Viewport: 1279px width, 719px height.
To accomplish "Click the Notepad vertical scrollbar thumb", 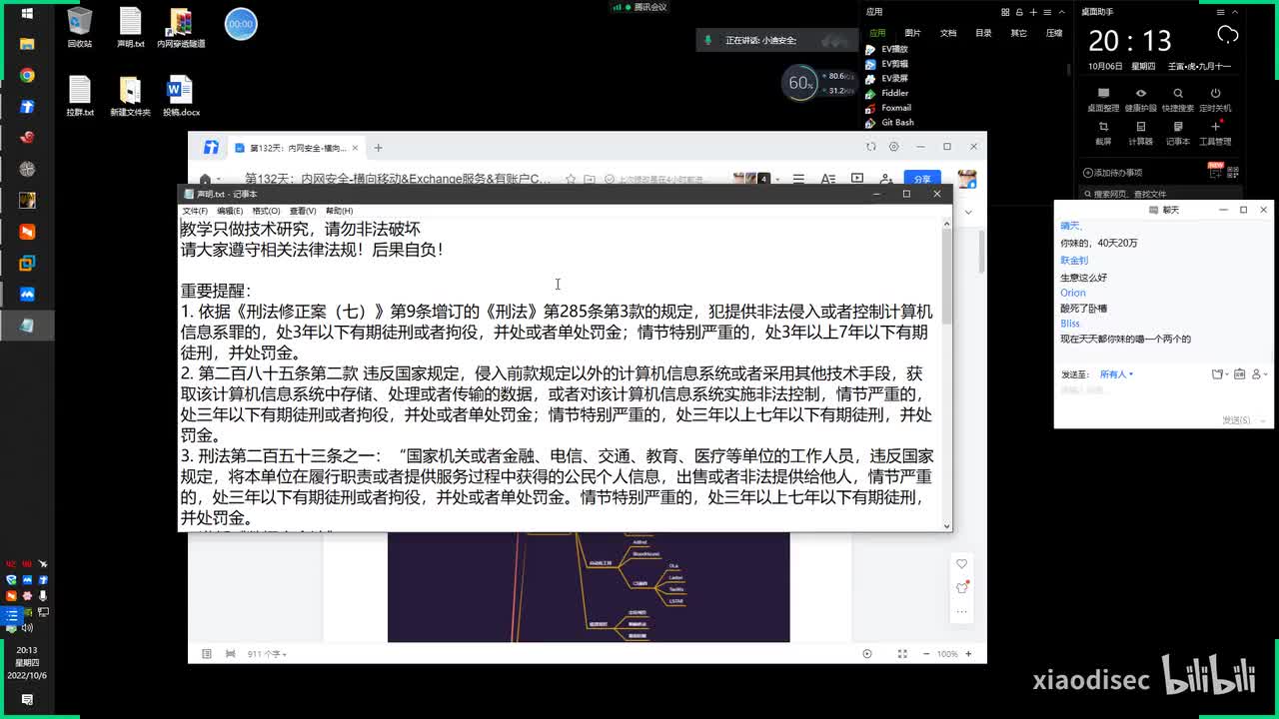I will point(946,278).
